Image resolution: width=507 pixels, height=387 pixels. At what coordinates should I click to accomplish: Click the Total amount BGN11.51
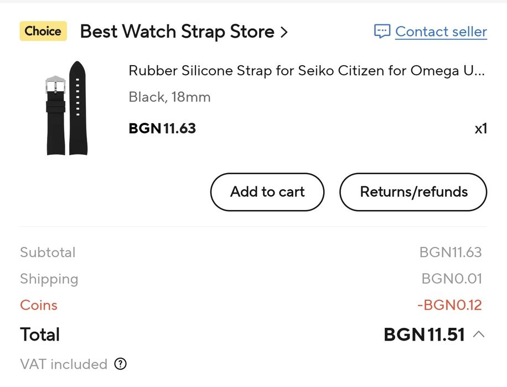(424, 334)
